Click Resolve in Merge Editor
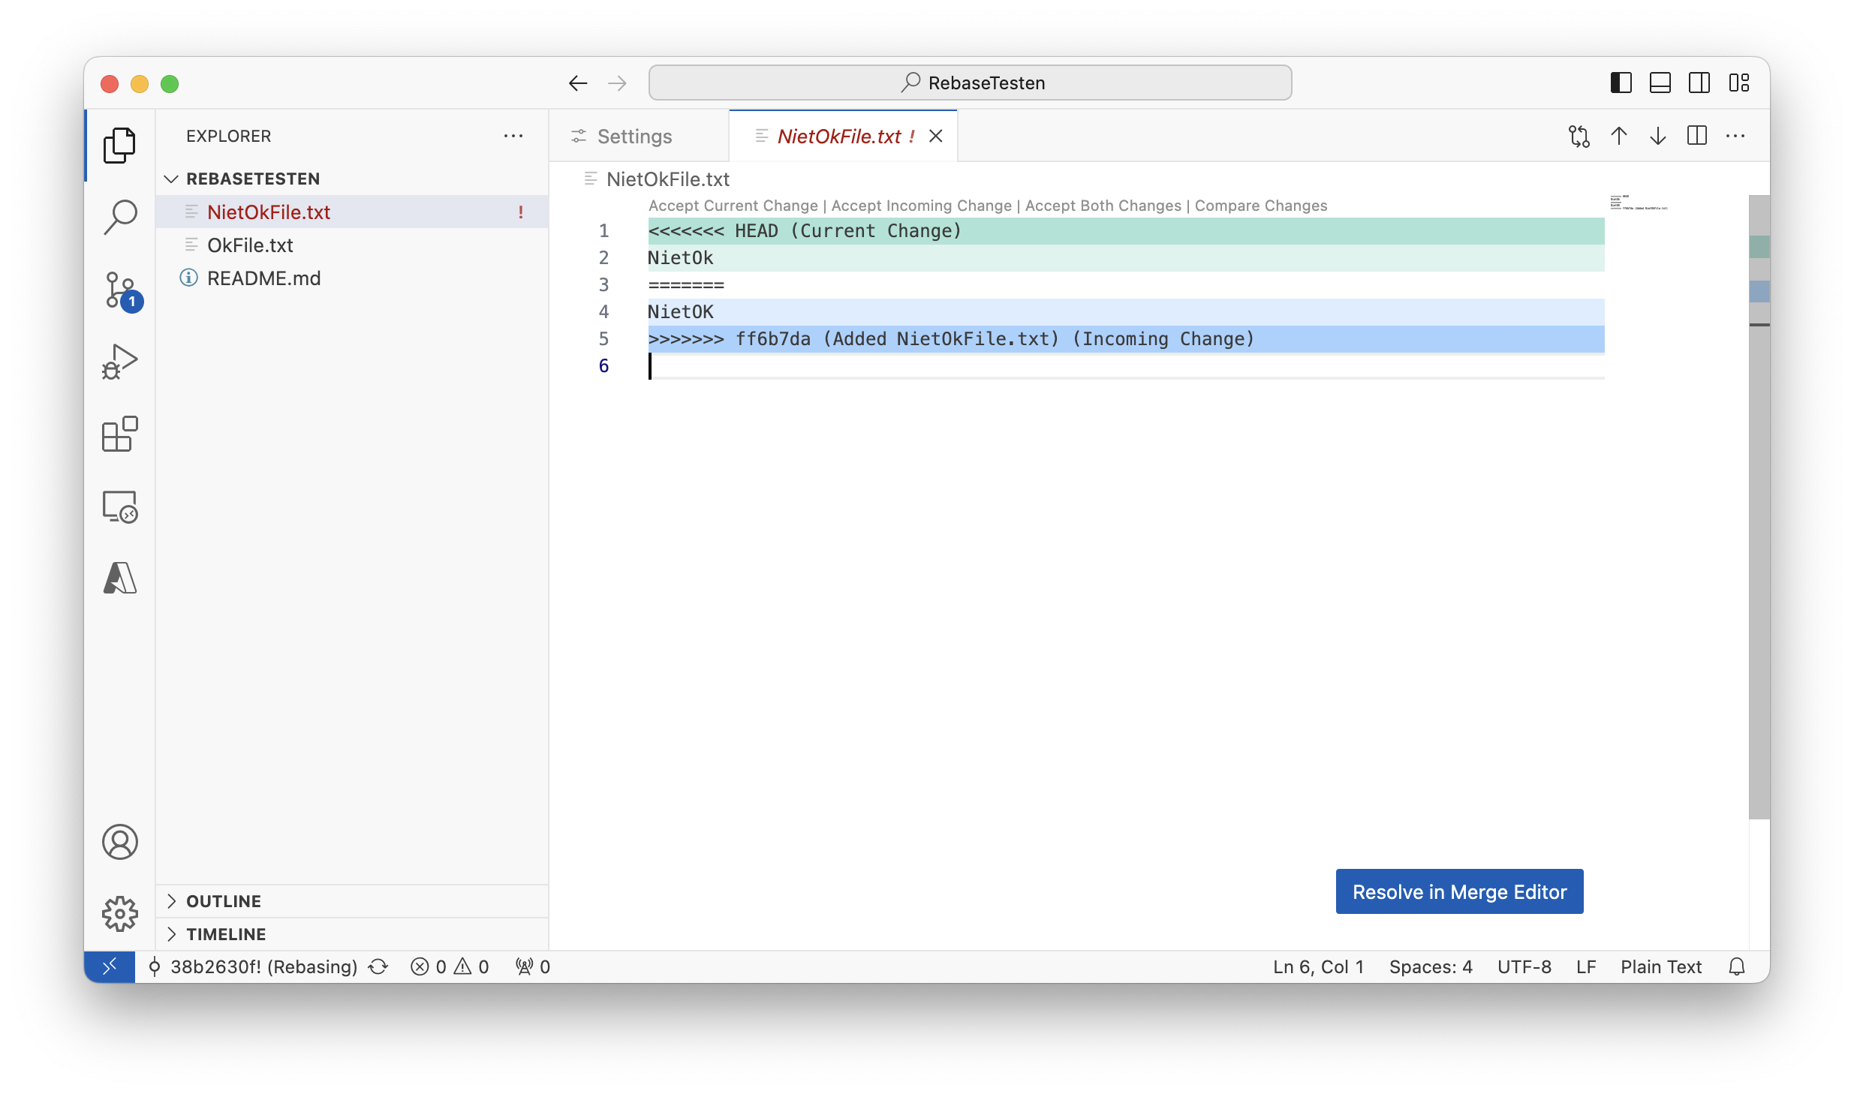The height and width of the screenshot is (1094, 1854). (1458, 891)
